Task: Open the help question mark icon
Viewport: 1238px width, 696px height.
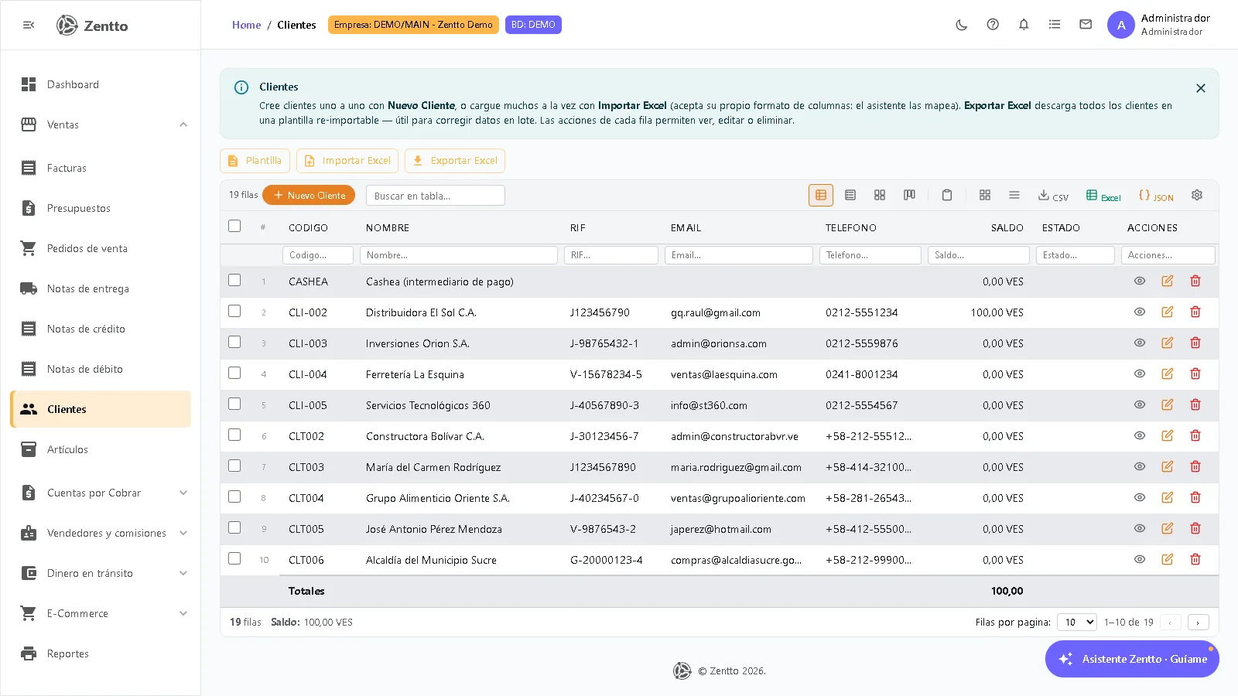Action: pos(993,25)
